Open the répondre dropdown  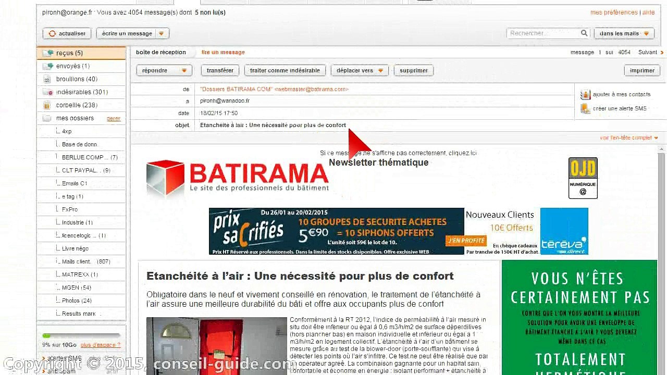tap(164, 70)
